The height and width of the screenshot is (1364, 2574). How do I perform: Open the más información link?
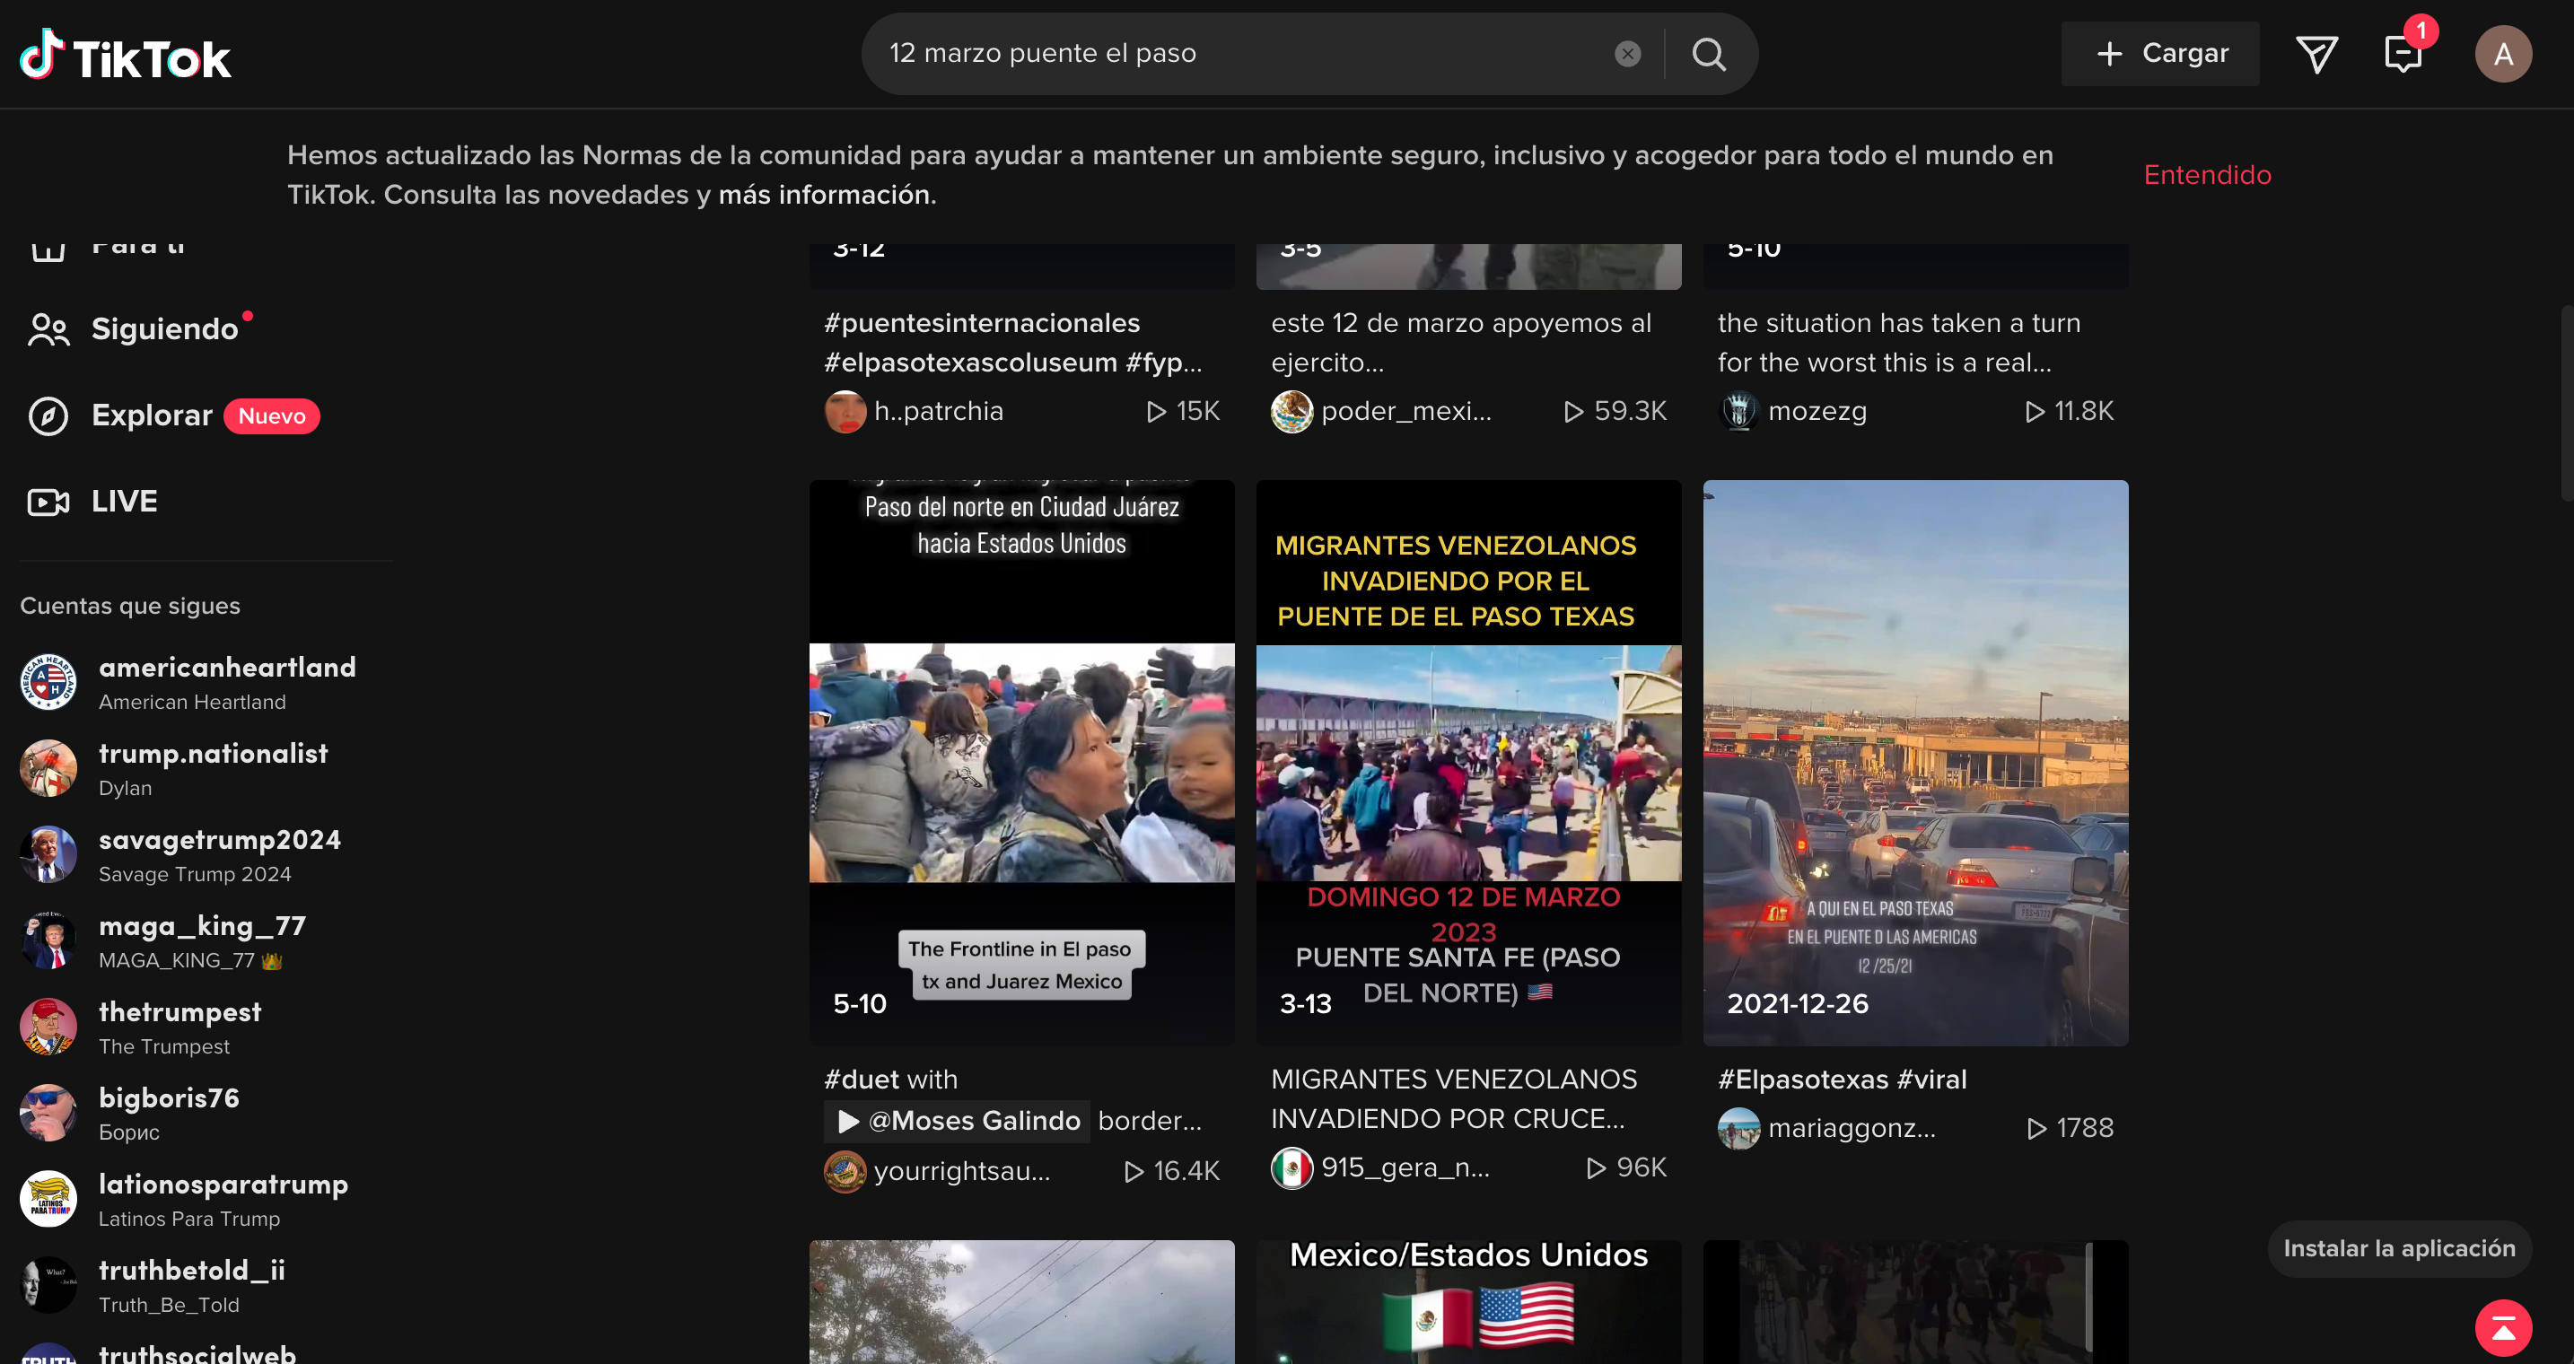coord(827,195)
